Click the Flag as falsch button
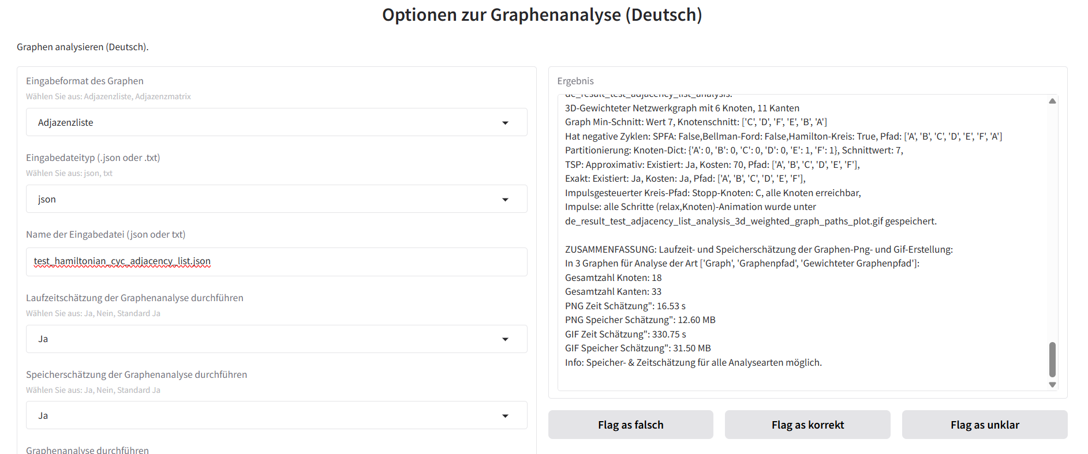Viewport: 1088px width, 454px height. [631, 425]
